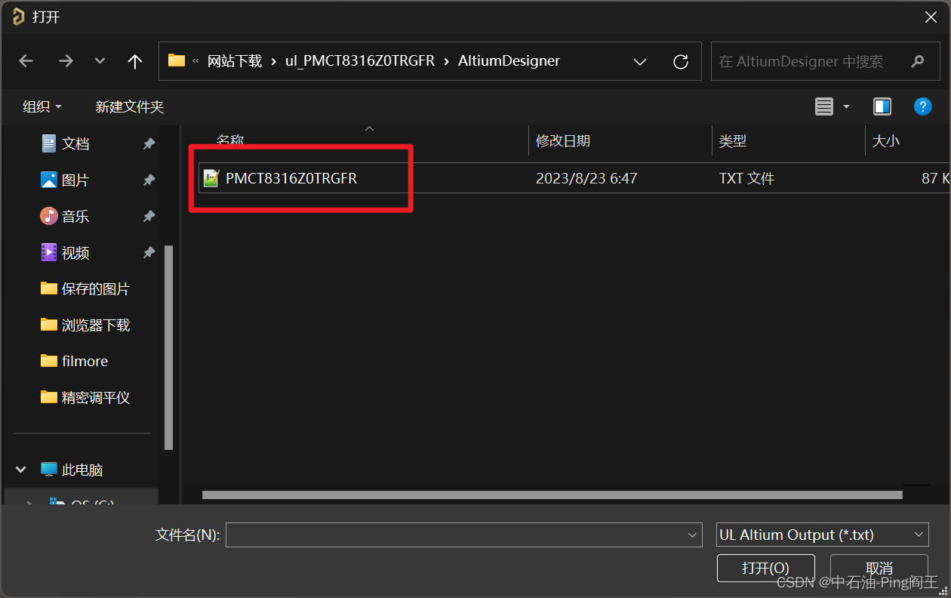Refresh the AltiumDesigner folder view
This screenshot has height=598, width=951.
point(680,61)
